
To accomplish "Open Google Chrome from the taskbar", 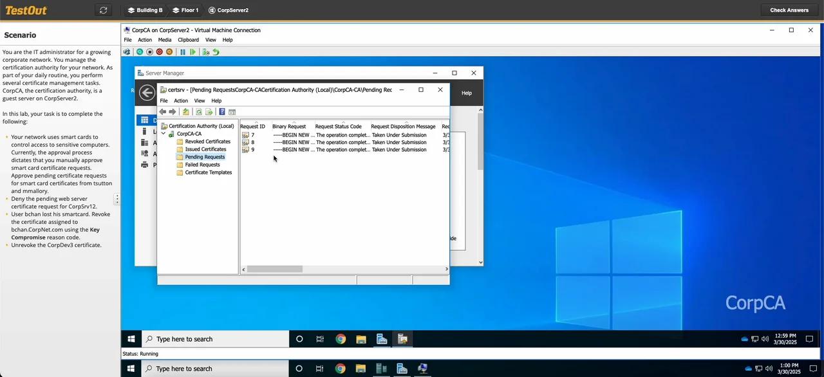I will 341,339.
